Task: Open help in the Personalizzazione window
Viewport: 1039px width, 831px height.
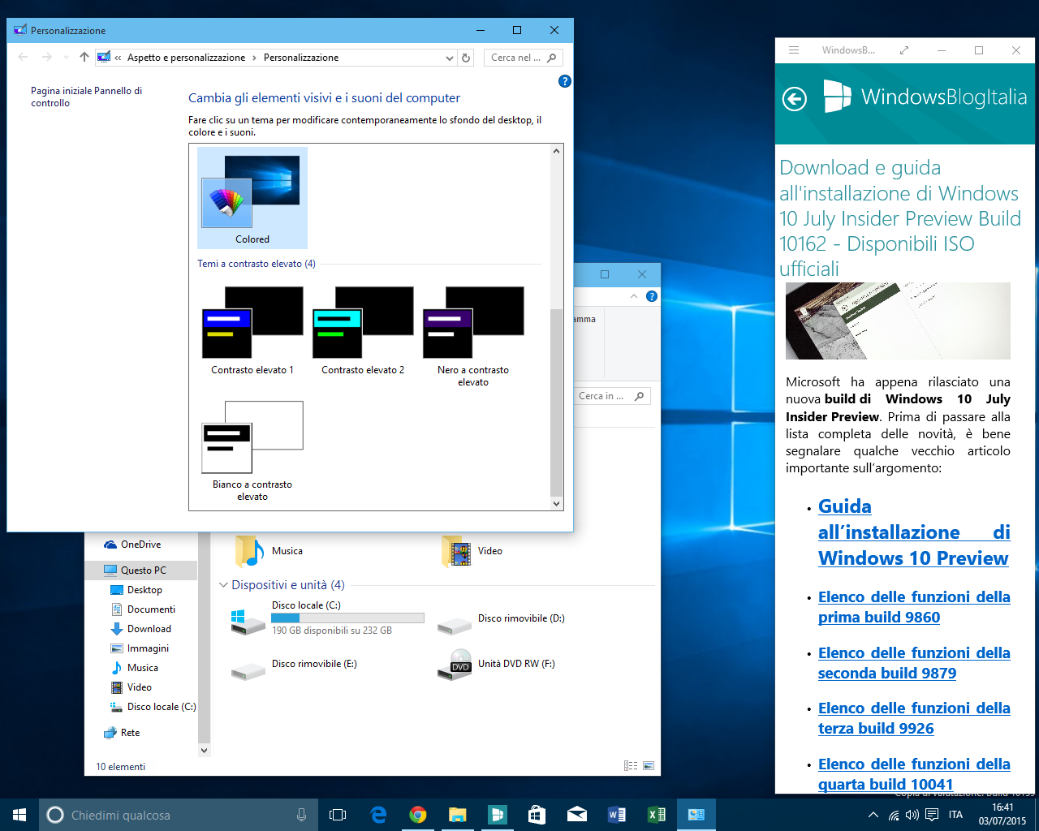Action: coord(565,81)
